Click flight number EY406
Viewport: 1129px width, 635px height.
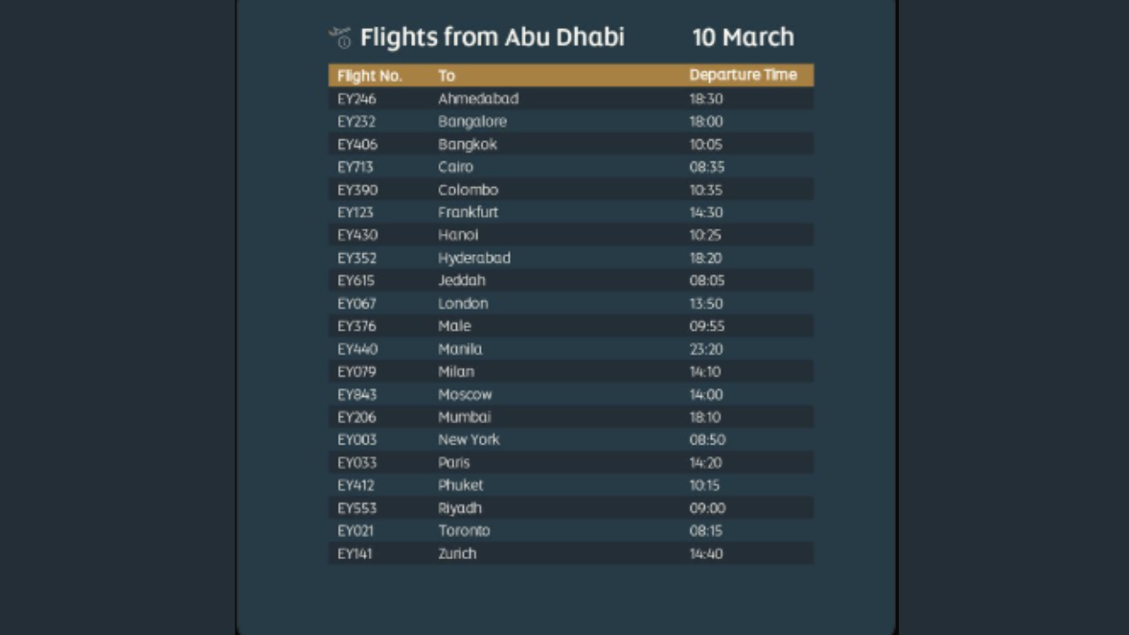(356, 145)
